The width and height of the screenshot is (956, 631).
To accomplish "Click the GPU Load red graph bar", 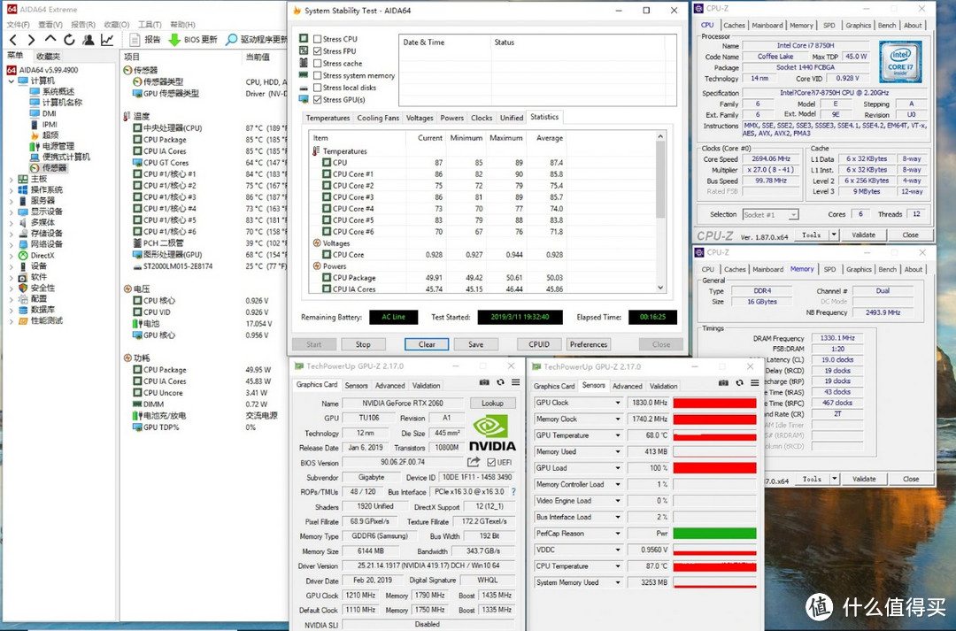I will [714, 468].
